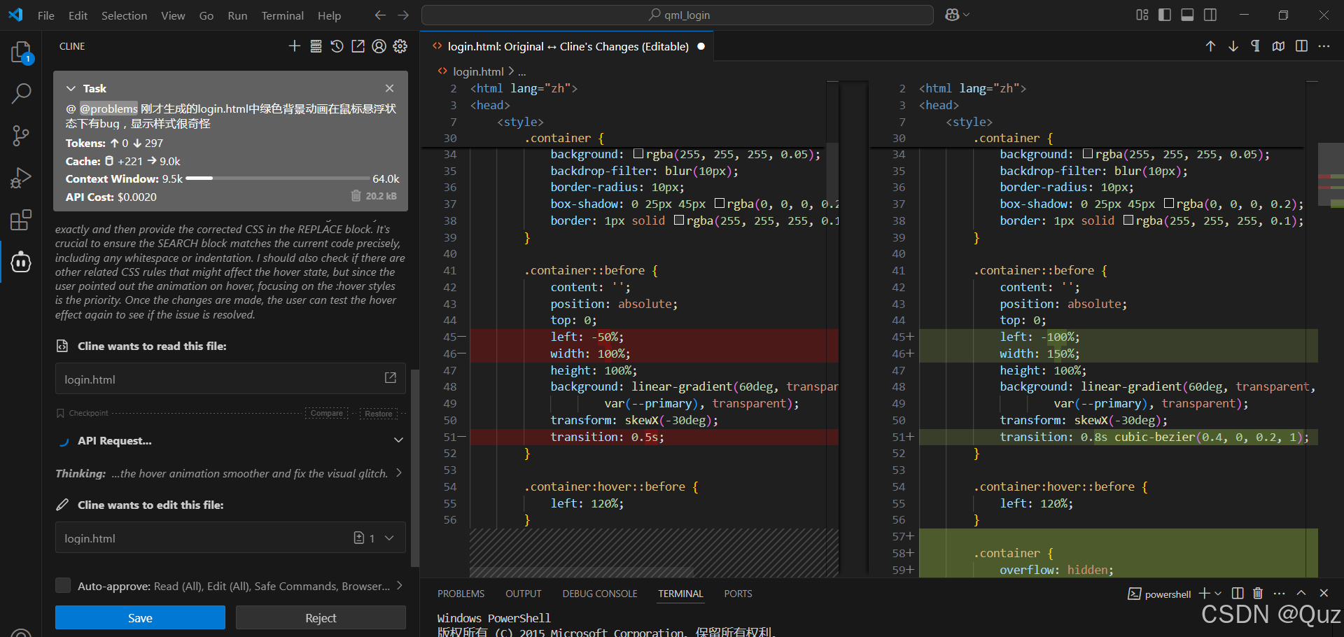Save Cline's changes to login.html
1344x637 pixels.
[140, 618]
